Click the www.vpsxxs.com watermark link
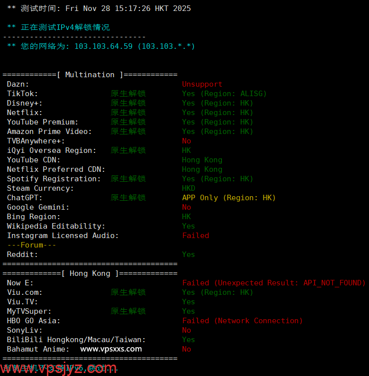This screenshot has width=369, height=376. [111, 349]
